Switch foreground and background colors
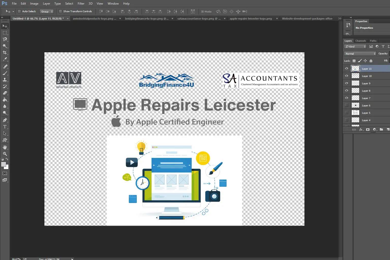The image size is (390, 260). pos(7,159)
